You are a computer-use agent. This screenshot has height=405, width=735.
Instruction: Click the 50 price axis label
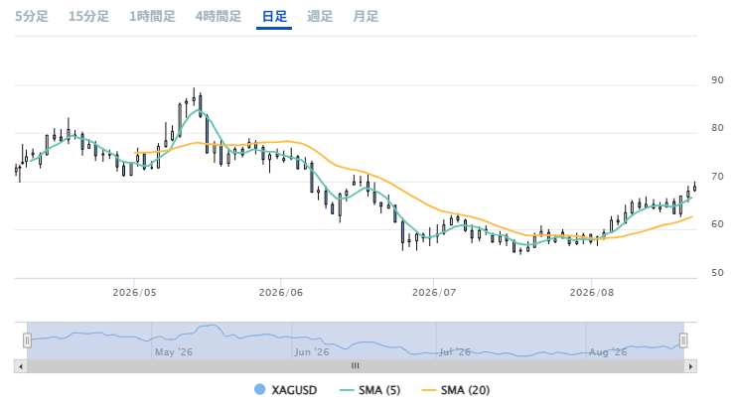point(717,273)
